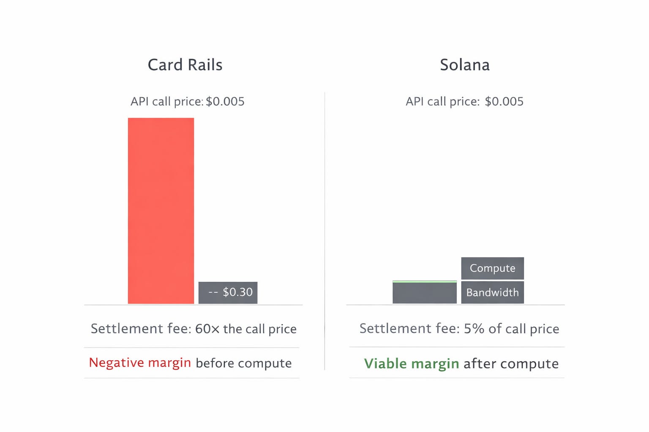Click 'before compute' text
This screenshot has width=649, height=432.
[244, 363]
